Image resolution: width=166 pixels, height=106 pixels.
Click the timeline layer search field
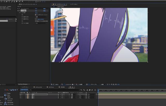pos(54,90)
